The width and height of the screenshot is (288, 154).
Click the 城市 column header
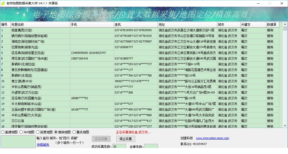point(229,24)
